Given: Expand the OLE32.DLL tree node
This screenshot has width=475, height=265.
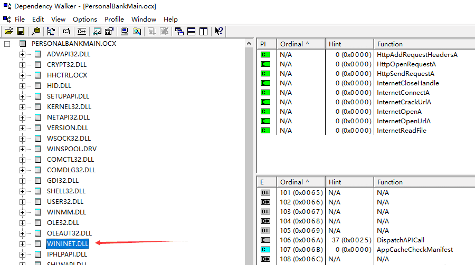Looking at the screenshot, I should [22, 223].
